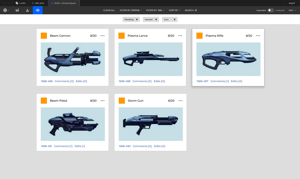Screen dimensions: 300x179
Task: Open Comments [3] on Beam Cannon
Action: pos(64,81)
